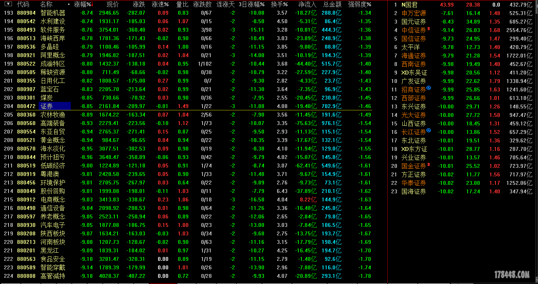Viewport: 538px width, 284px height.
Task: Select XD东吴证 in the stock list
Action: (414, 73)
